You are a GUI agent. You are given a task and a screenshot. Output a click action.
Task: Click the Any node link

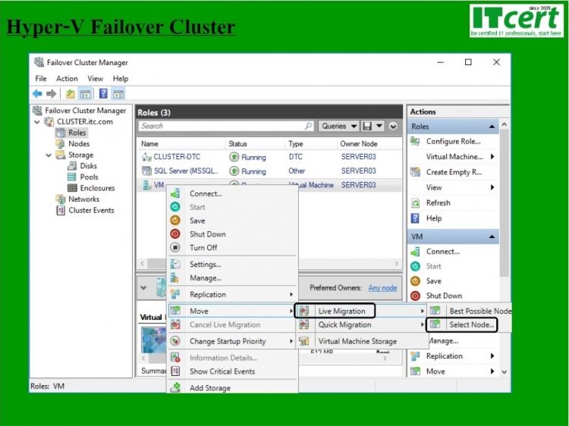coord(382,288)
